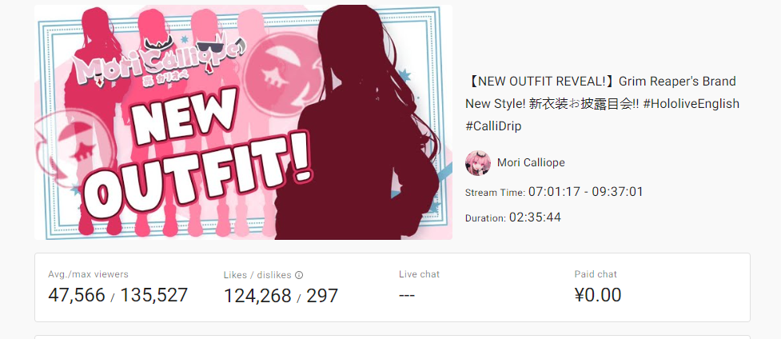Select the max viewers number 135,527

[x=154, y=295]
